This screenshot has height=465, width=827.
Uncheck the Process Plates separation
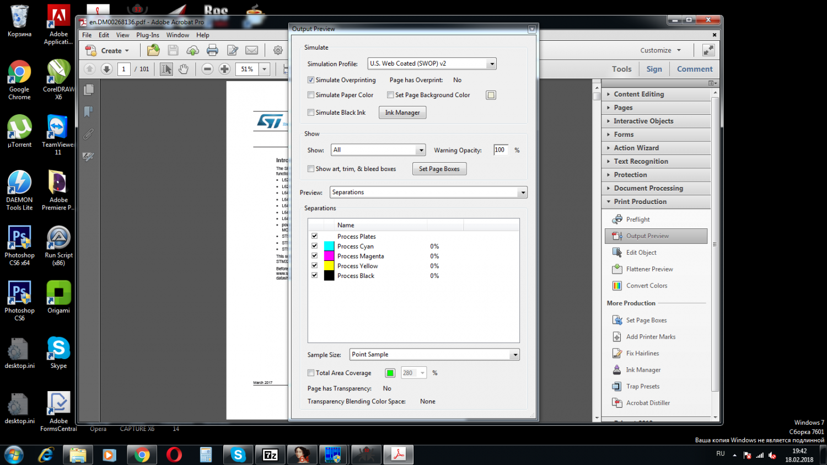pyautogui.click(x=314, y=236)
